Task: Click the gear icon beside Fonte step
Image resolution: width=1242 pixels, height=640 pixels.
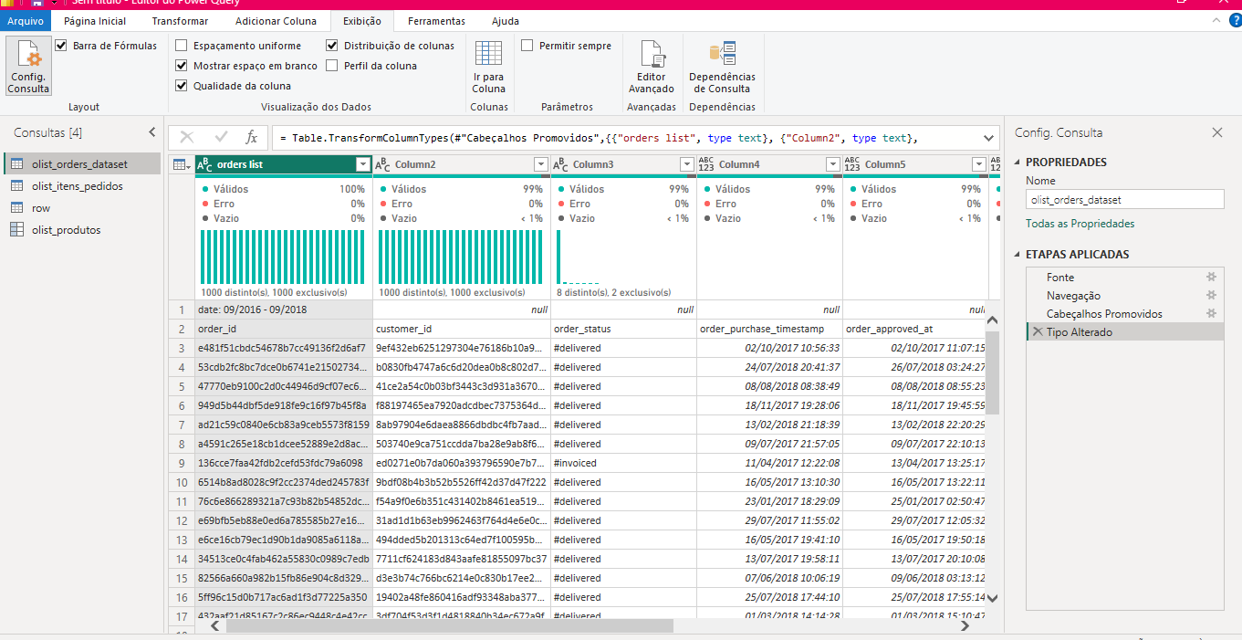Action: pyautogui.click(x=1211, y=277)
